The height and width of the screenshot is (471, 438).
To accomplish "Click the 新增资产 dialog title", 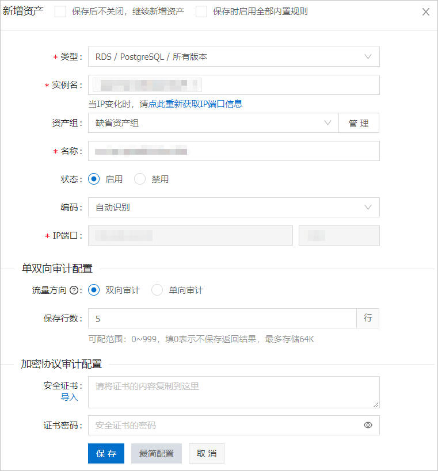I will point(23,11).
